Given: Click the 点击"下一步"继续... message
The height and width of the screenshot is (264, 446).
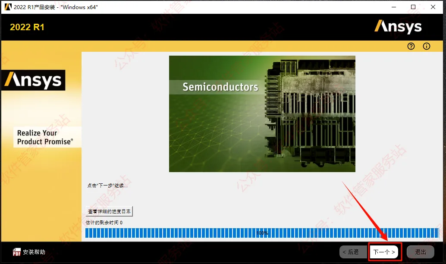Looking at the screenshot, I should (107, 185).
